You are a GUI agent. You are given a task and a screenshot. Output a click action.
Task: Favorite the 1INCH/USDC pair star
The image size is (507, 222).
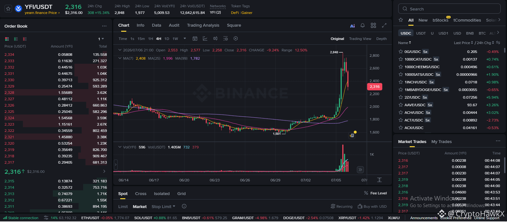[401, 82]
